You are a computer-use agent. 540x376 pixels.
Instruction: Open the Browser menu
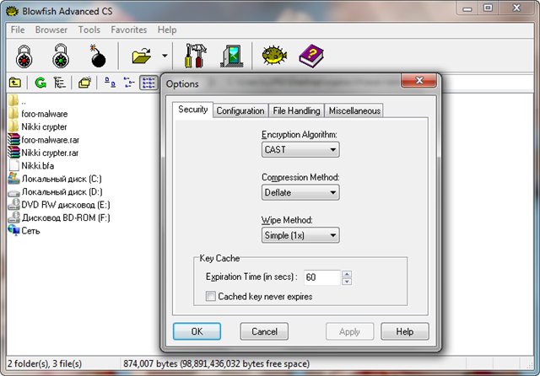tap(51, 30)
